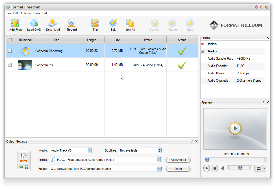Viewport: 276px width, 189px height.
Task: Close the Profile panel
Action: [268, 38]
